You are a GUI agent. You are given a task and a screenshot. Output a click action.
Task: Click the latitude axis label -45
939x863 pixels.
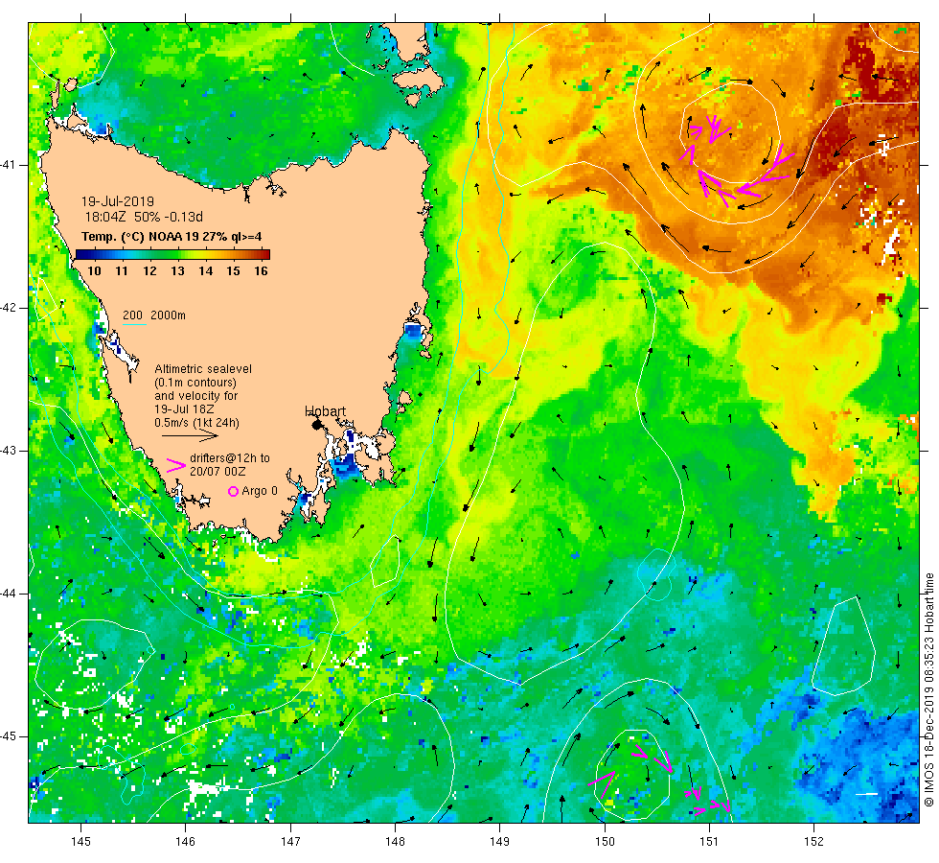coord(8,736)
